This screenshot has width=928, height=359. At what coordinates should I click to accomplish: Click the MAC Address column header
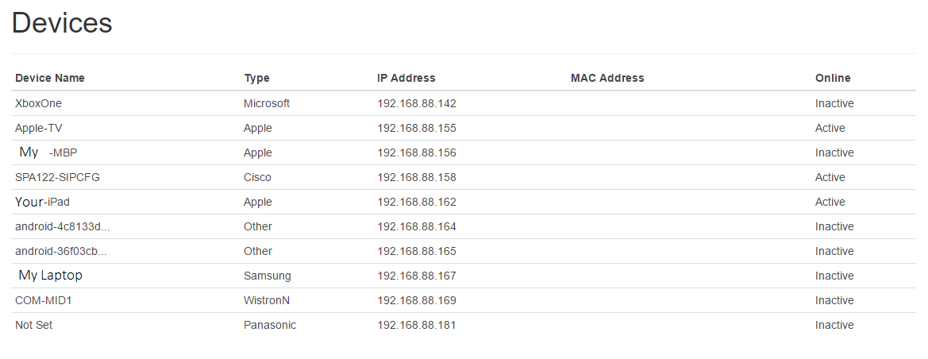pyautogui.click(x=607, y=78)
